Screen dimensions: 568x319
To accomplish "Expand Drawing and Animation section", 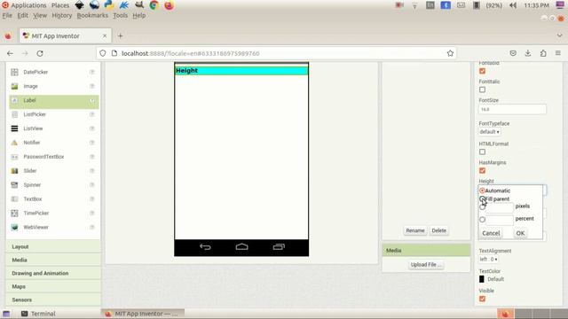I will tap(53, 274).
